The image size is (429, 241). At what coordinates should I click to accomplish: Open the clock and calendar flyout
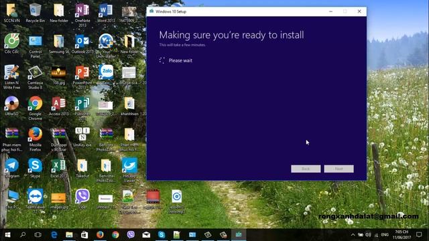(402, 235)
